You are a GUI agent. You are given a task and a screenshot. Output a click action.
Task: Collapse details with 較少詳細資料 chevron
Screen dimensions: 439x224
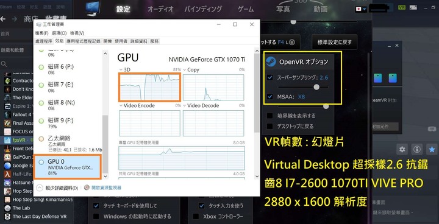click(40, 187)
